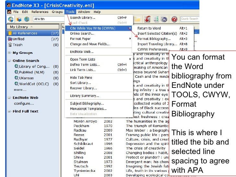Click the EndNote icon in the title bar

(9, 5)
